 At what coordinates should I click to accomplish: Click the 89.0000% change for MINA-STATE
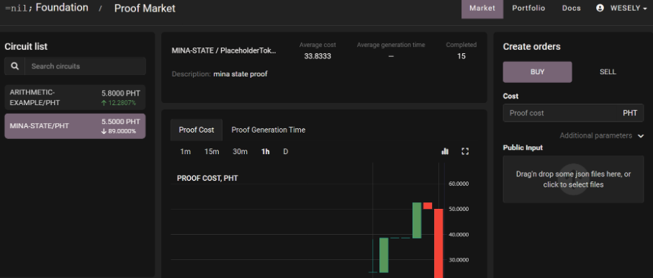point(118,131)
